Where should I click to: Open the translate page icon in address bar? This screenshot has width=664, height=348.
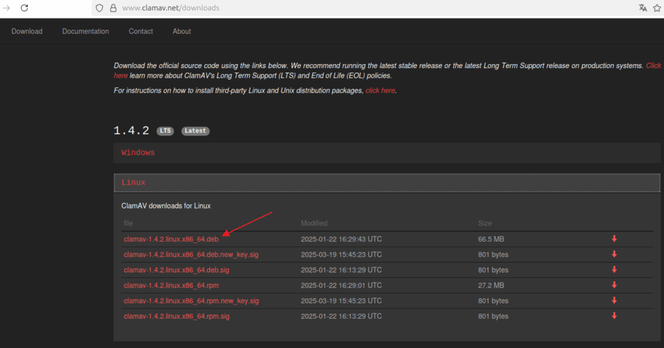[642, 8]
